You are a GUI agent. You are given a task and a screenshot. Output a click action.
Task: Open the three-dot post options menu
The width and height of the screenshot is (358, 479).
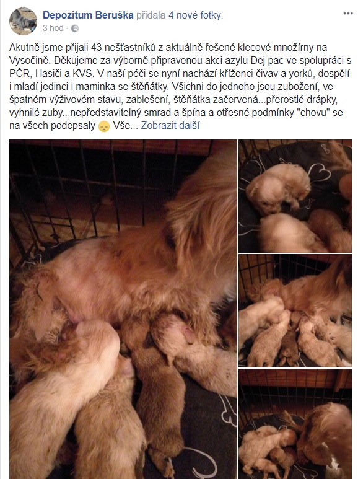(x=348, y=14)
